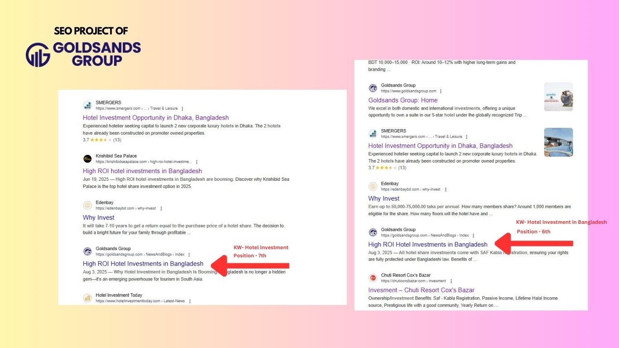
Task: Click the Edenbay favicon in the Position 7th screenshot
Action: pyautogui.click(x=87, y=205)
